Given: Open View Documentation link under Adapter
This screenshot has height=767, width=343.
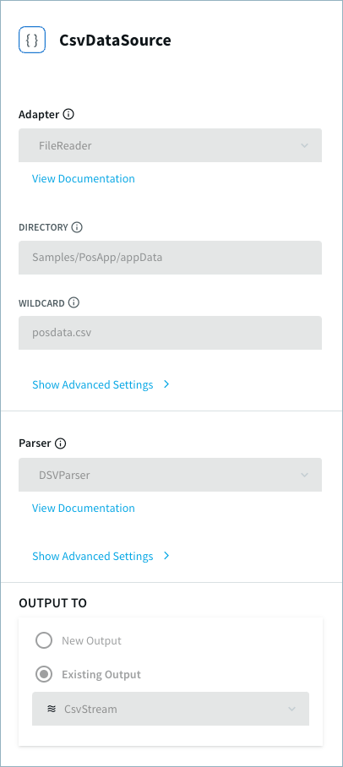Looking at the screenshot, I should coord(83,178).
